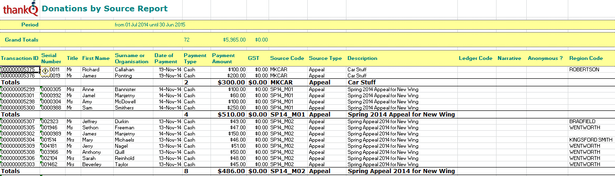Click the $150.00 payment amount
This screenshot has height=176, width=615.
237,134
